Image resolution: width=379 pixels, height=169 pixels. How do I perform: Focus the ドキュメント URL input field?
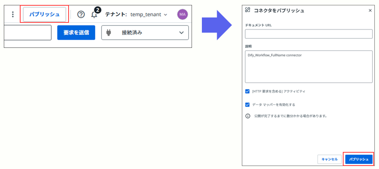309,34
